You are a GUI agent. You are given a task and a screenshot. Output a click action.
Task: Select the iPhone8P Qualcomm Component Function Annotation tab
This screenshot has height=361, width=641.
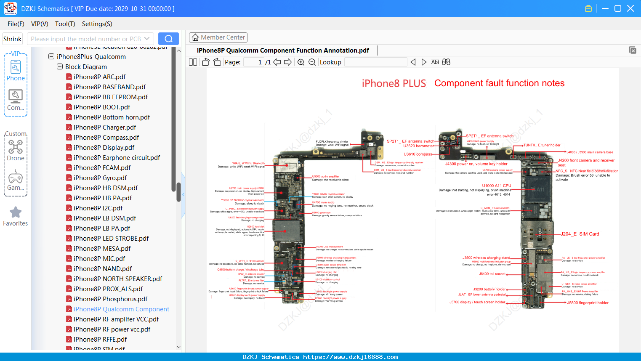pos(283,50)
